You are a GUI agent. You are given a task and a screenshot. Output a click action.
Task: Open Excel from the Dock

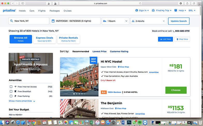[x=92, y=122]
